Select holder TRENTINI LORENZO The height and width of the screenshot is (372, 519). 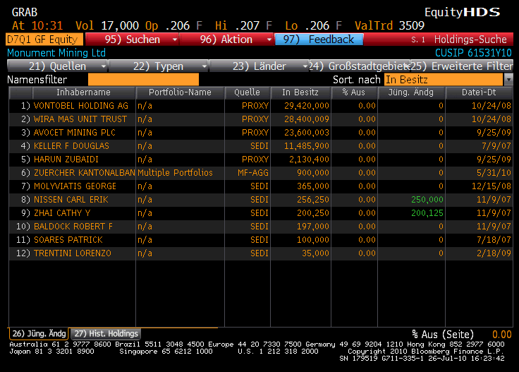click(73, 253)
